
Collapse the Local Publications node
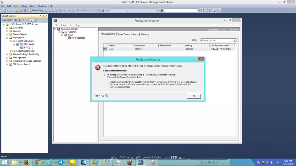click(x=11, y=41)
